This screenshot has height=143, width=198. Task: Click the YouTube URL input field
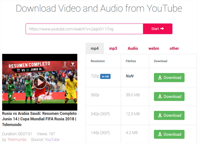[84, 29]
